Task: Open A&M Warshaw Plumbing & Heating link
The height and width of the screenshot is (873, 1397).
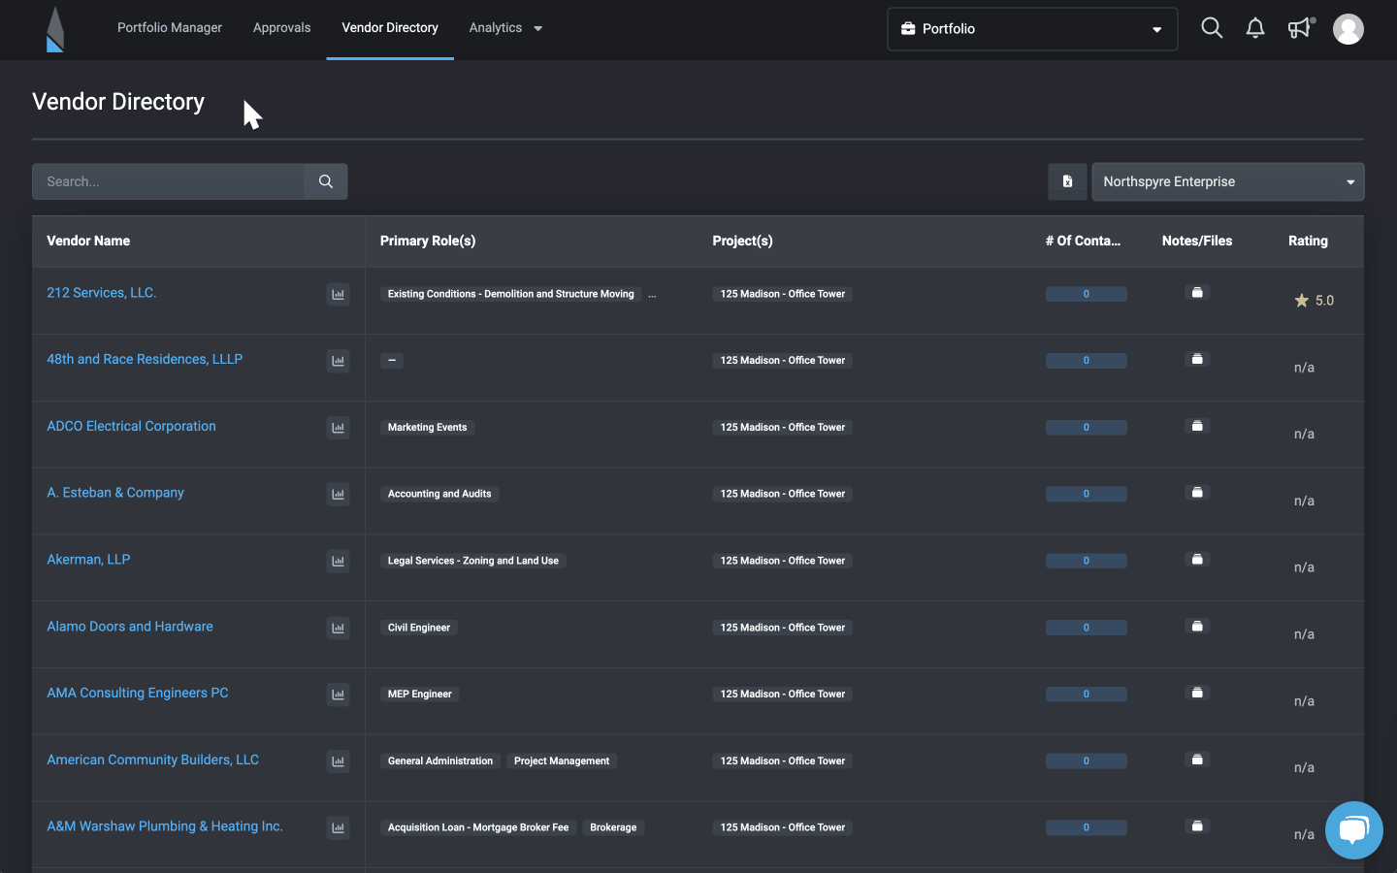Action: (165, 827)
